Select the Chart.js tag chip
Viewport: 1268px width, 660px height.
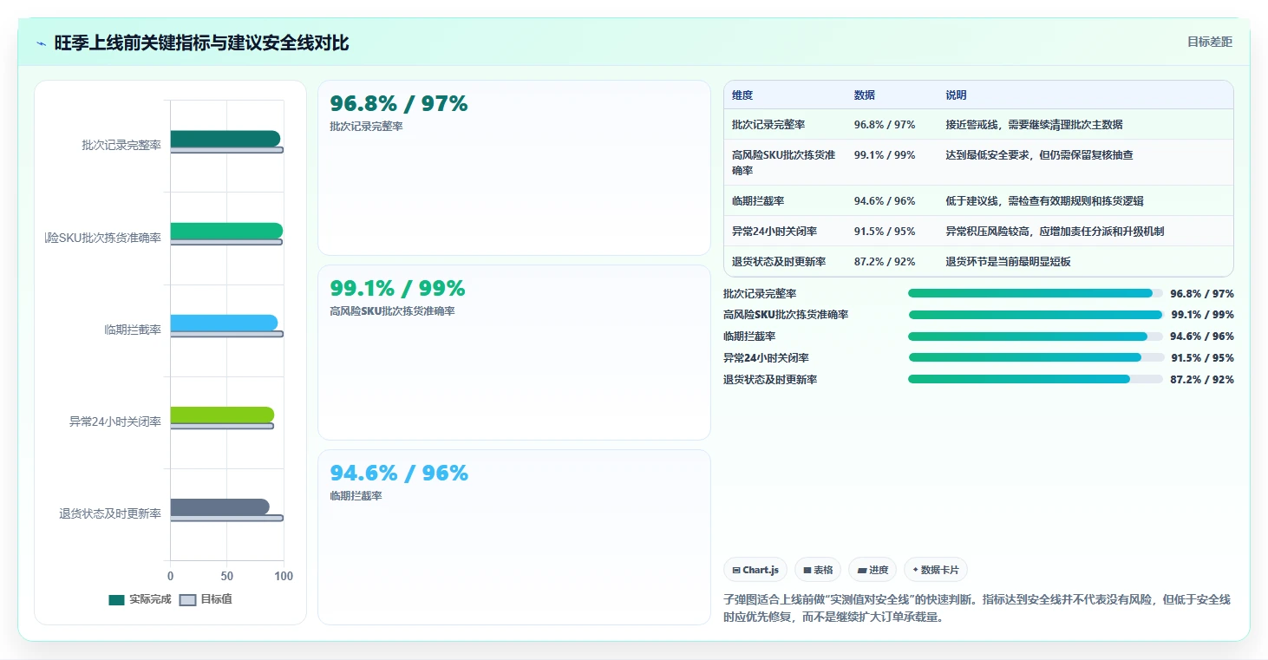tap(755, 570)
